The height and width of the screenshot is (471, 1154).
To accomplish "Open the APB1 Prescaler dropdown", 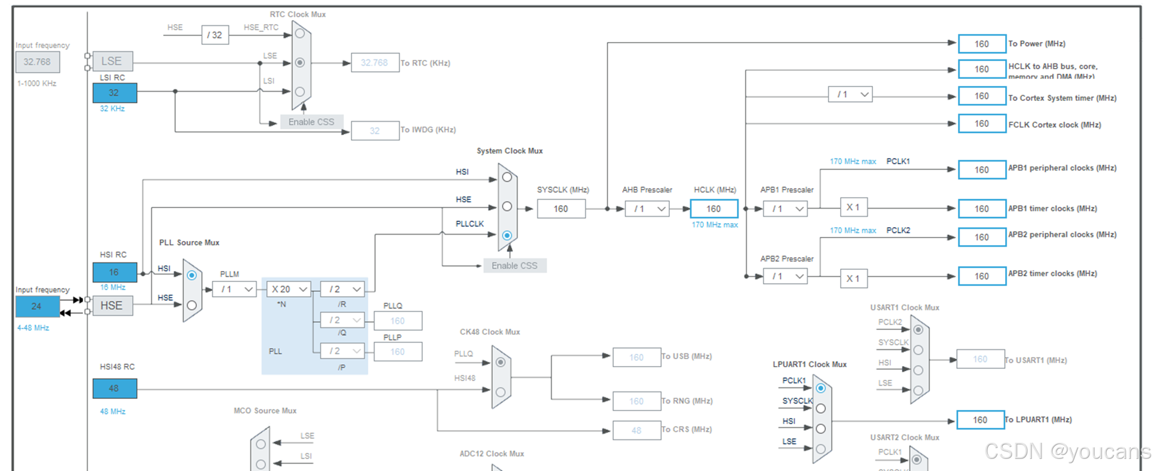I will [785, 209].
